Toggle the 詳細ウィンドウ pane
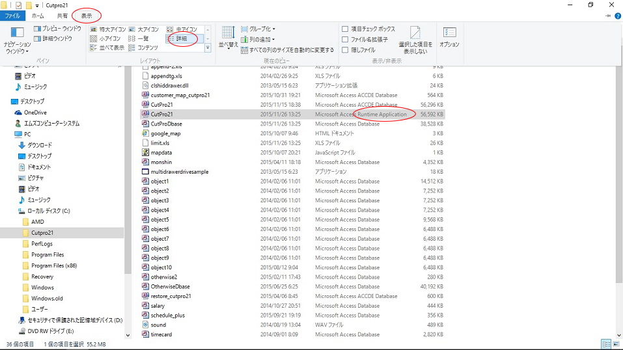 tap(53, 38)
